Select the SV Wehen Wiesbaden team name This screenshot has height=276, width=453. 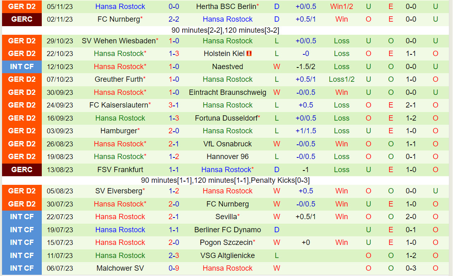point(119,41)
